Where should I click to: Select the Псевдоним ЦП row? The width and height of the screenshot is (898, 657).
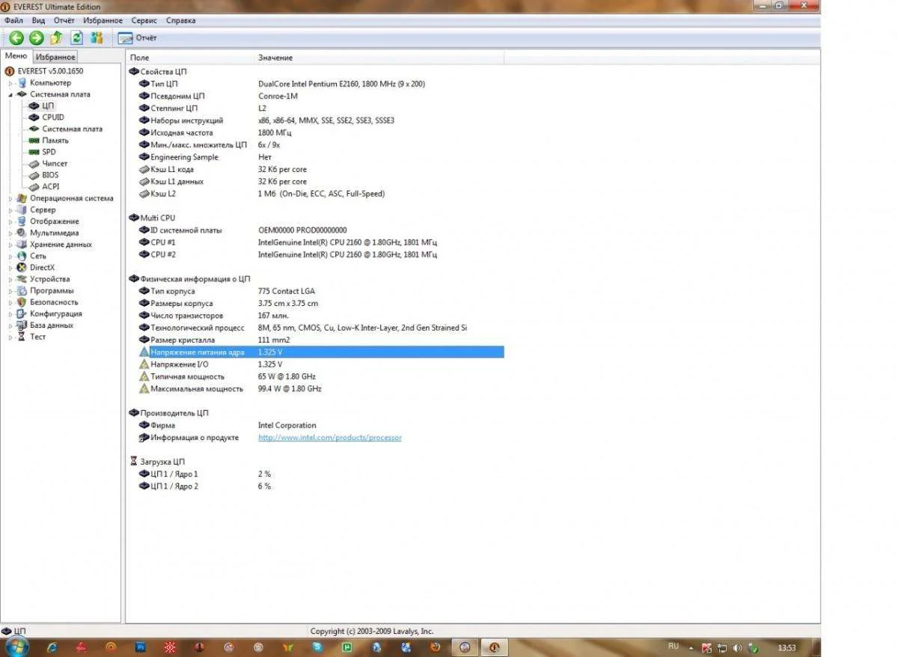click(x=320, y=96)
